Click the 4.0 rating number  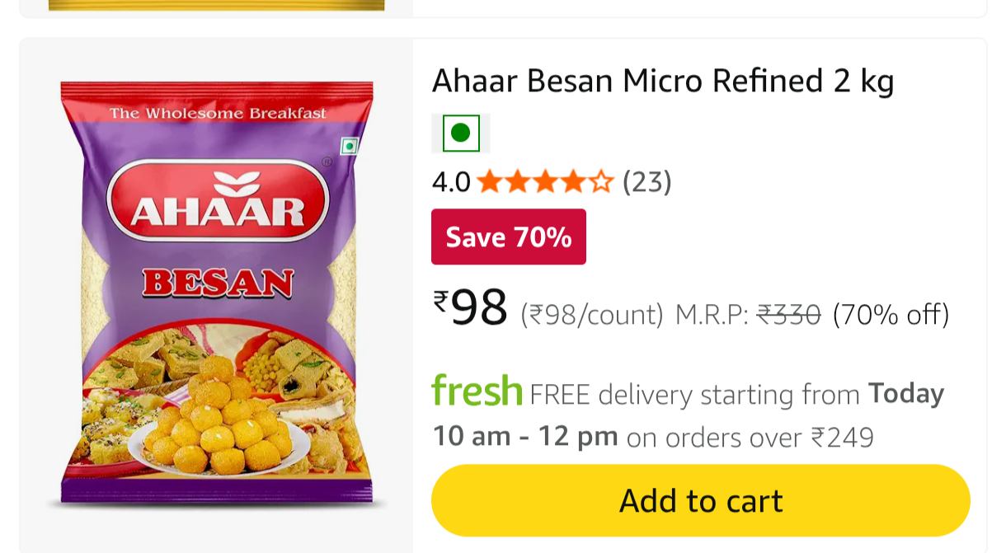click(x=451, y=181)
